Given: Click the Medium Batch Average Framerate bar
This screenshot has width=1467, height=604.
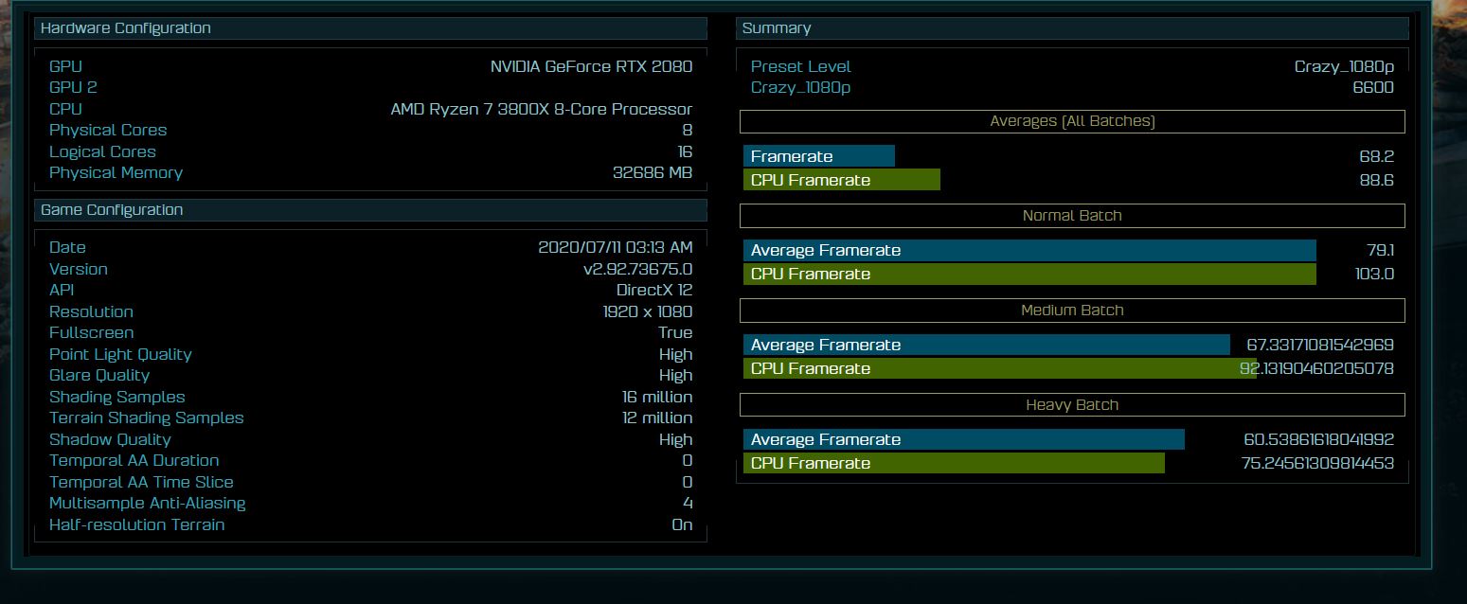Looking at the screenshot, I should 986,346.
